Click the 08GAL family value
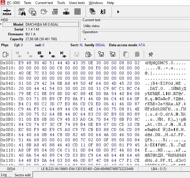 [x=100, y=45]
